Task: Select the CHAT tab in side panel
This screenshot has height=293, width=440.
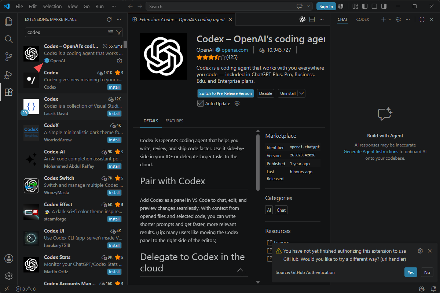Action: [x=342, y=19]
